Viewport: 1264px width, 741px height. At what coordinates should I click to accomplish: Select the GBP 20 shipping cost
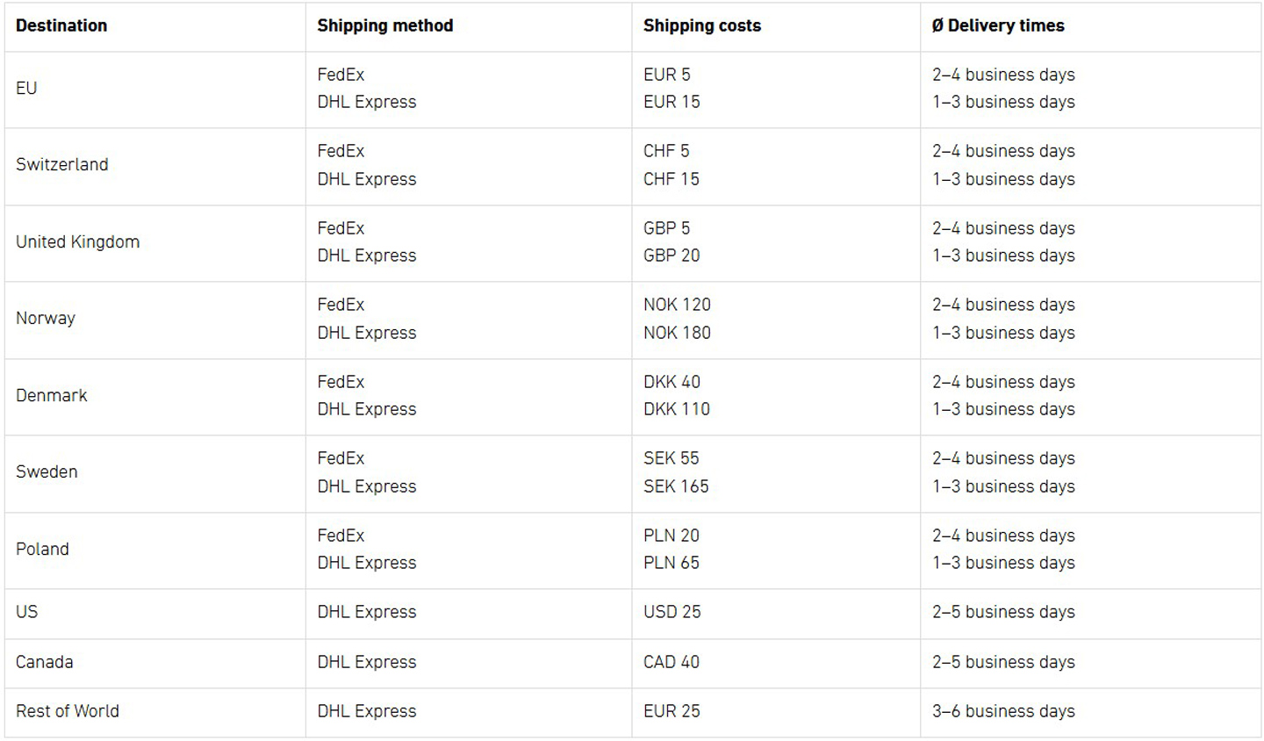pyautogui.click(x=671, y=255)
